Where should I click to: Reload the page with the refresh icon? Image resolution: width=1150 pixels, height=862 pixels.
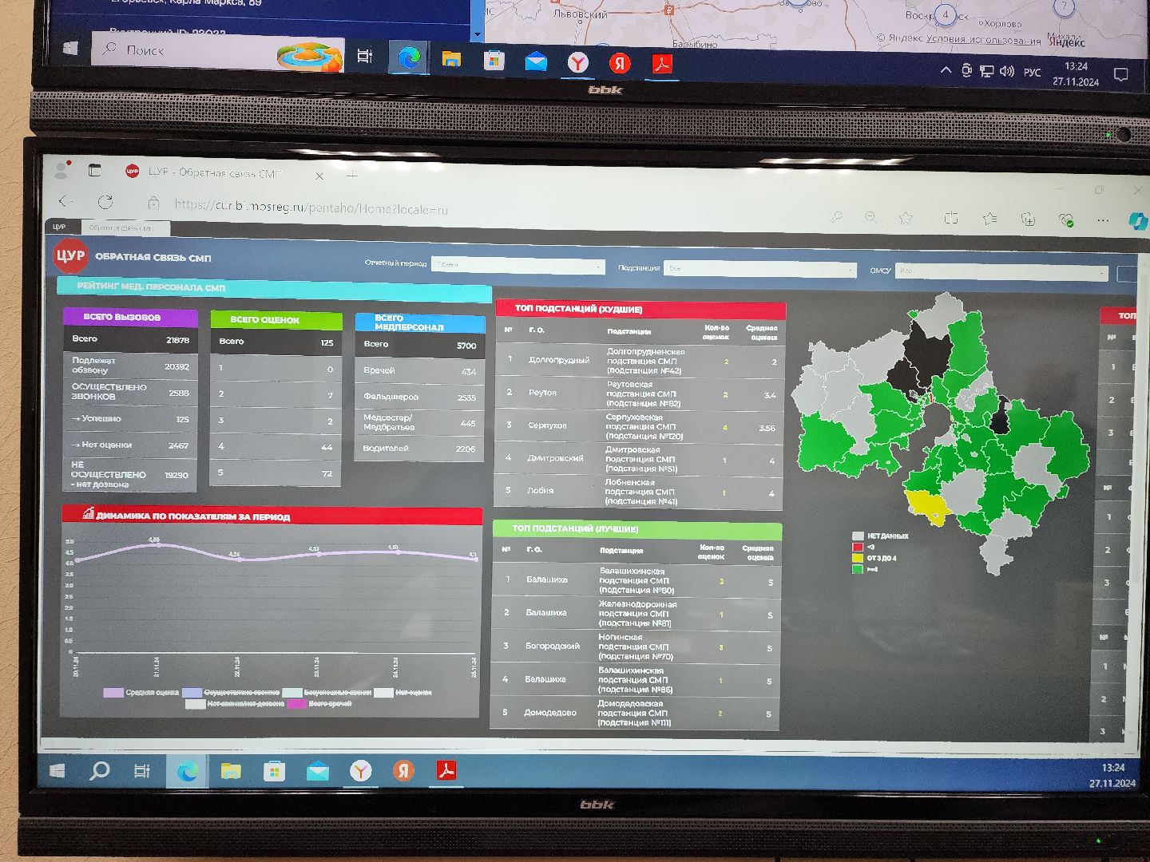click(x=105, y=202)
